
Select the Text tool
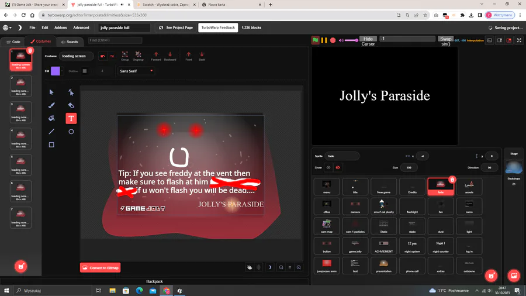pos(71,119)
